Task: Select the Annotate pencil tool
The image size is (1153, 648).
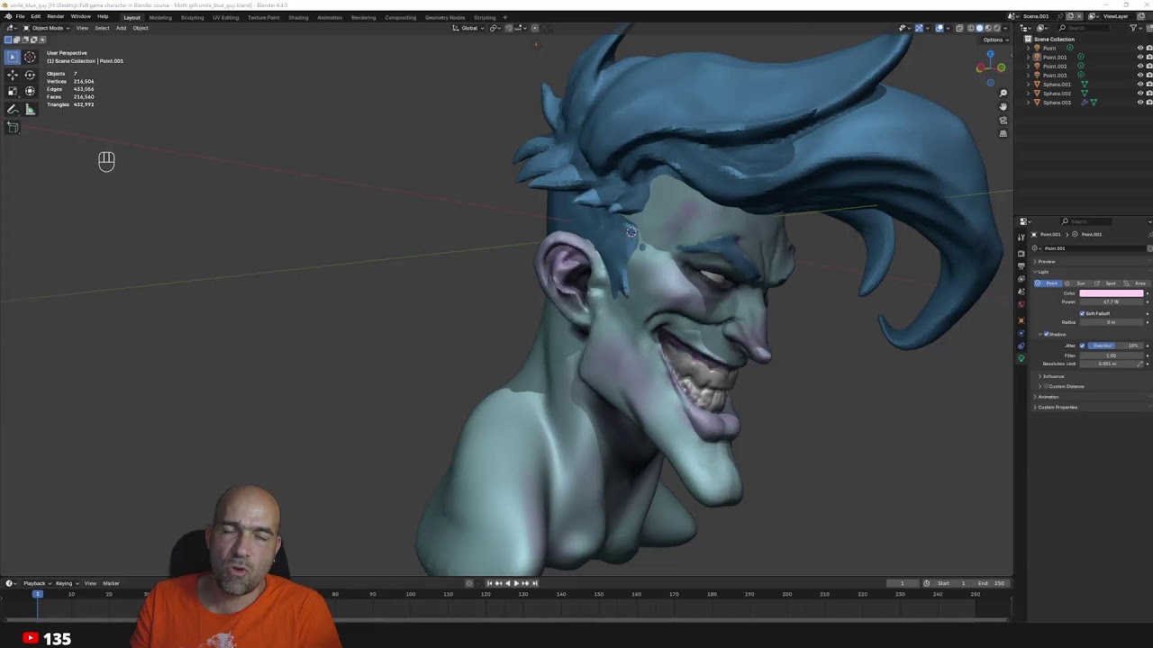Action: pos(13,109)
